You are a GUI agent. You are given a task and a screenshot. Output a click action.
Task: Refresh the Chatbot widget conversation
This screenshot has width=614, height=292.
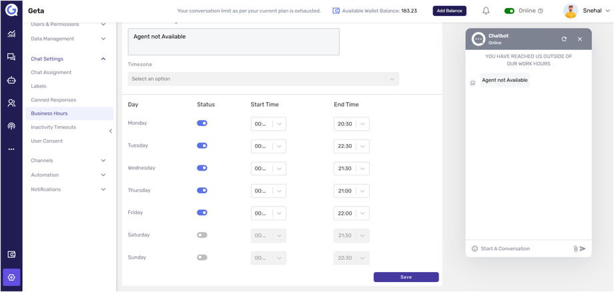(564, 39)
